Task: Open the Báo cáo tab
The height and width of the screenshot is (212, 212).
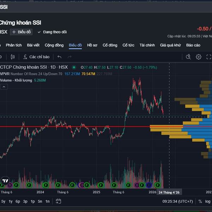Action: pos(193,45)
